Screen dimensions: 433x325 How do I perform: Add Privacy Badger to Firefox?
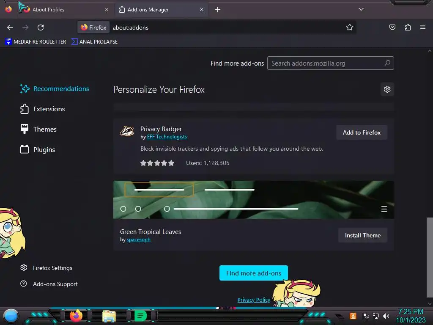[x=362, y=132]
